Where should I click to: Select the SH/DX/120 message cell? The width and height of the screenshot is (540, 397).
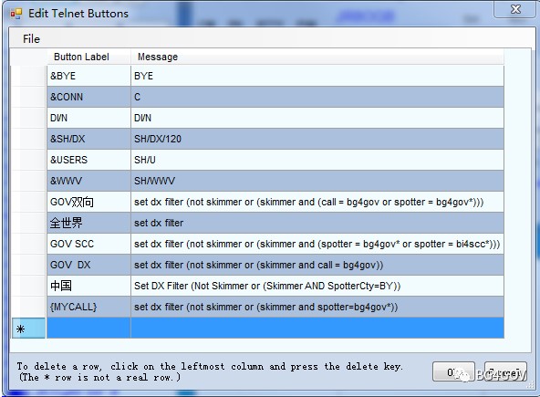click(x=317, y=139)
